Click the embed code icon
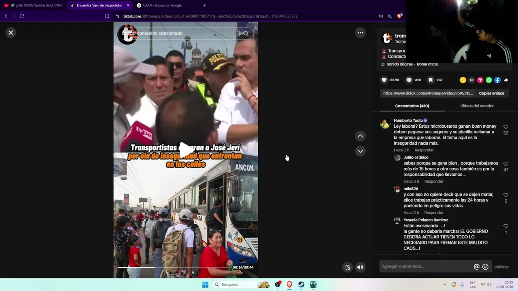Image resolution: width=518 pixels, height=291 pixels. [x=471, y=80]
